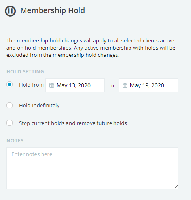The width and height of the screenshot is (191, 200).
Task: Open calendar icon in end date field
Action: pyautogui.click(x=125, y=85)
